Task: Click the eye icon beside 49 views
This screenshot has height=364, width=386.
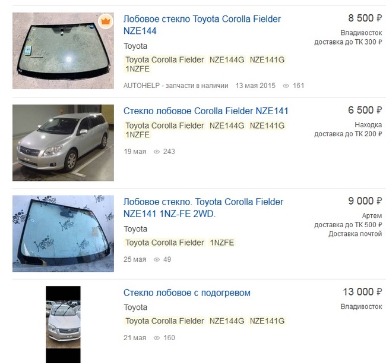Action: point(157,259)
